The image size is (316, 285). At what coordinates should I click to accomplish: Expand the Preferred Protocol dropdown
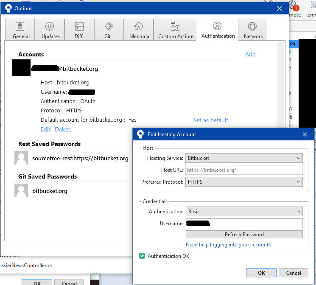click(244, 182)
